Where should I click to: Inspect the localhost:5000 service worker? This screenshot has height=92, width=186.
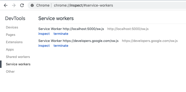[x=44, y=34]
